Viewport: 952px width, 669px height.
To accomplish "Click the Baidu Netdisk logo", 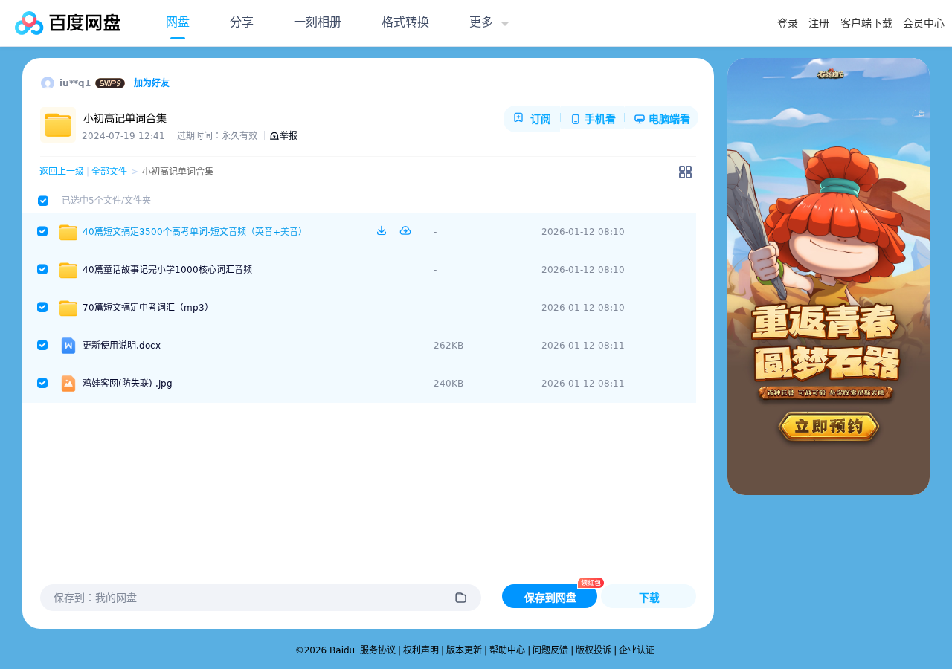I will 68,23.
